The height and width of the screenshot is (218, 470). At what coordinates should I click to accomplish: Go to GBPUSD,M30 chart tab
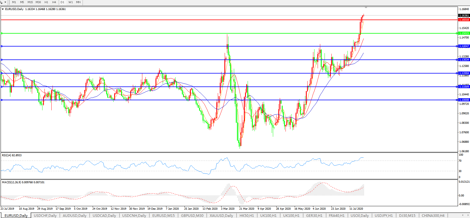(192, 215)
